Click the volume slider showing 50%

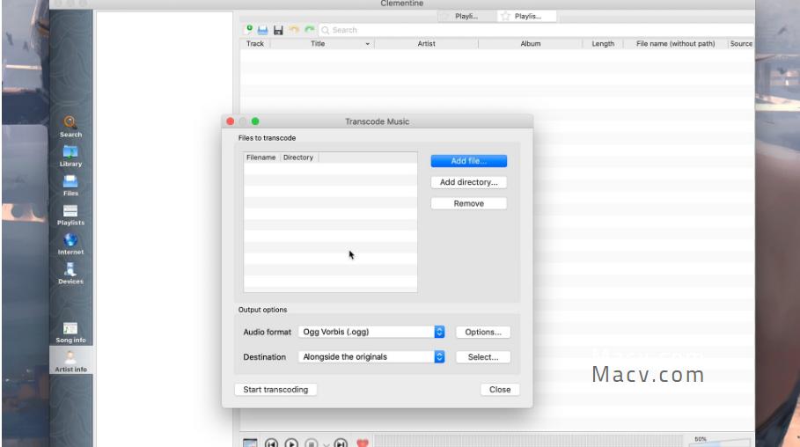pos(719,442)
